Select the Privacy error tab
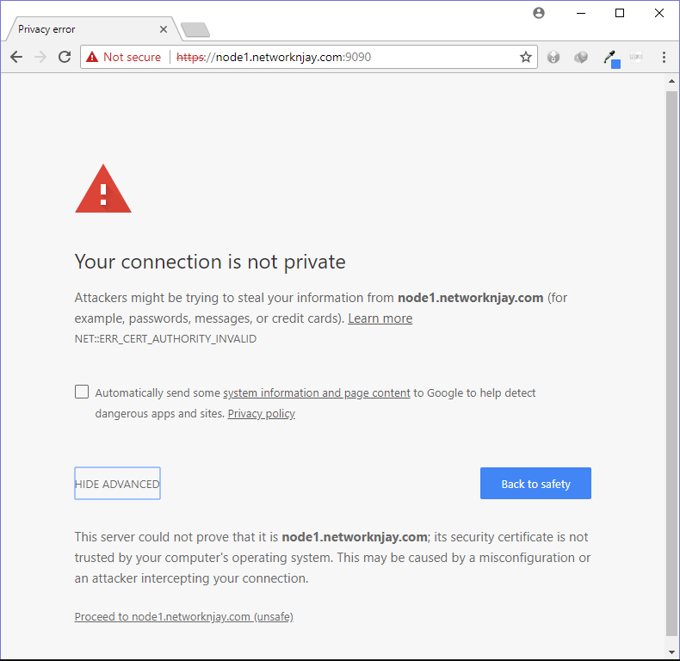This screenshot has width=680, height=661. click(86, 28)
